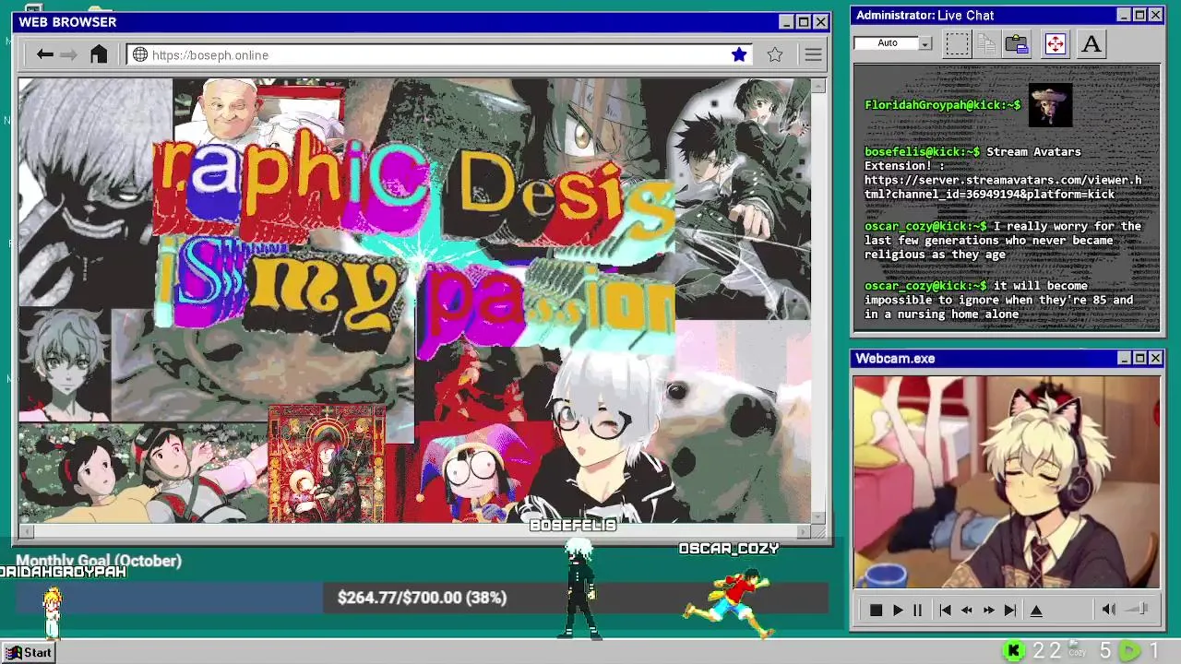Choose the dashed selection tool in Live Chat
The width and height of the screenshot is (1181, 664).
pos(957,43)
